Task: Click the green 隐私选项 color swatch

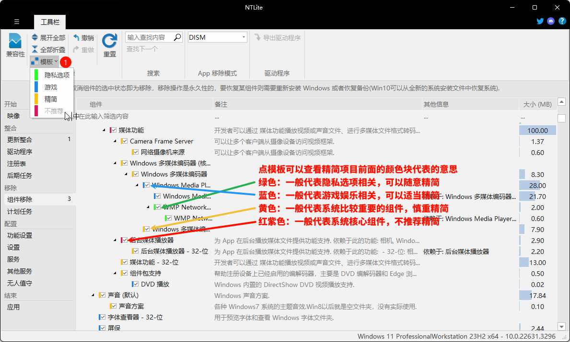Action: click(36, 75)
